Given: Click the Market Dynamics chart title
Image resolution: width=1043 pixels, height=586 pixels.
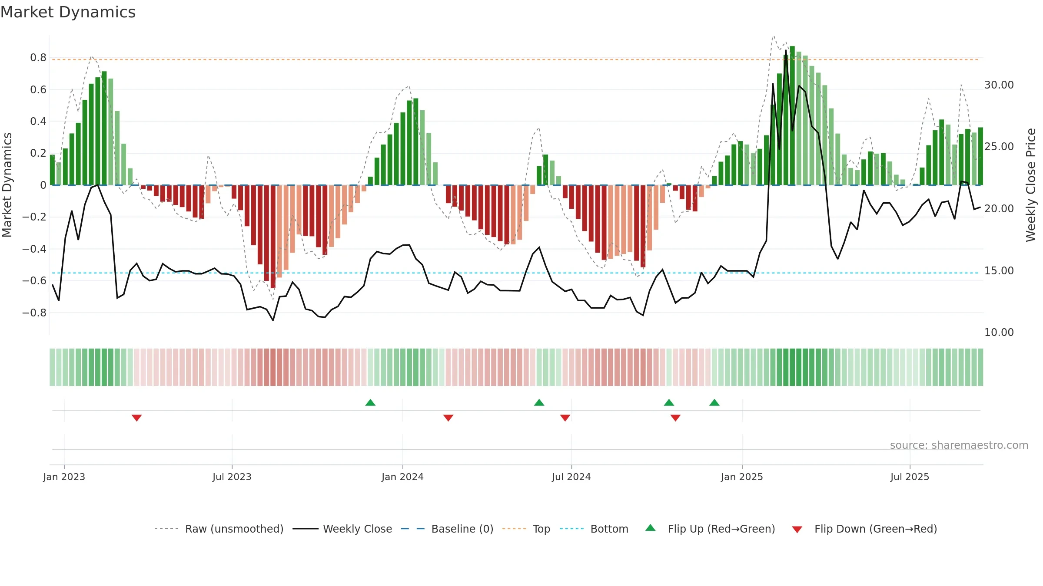Looking at the screenshot, I should tap(68, 12).
